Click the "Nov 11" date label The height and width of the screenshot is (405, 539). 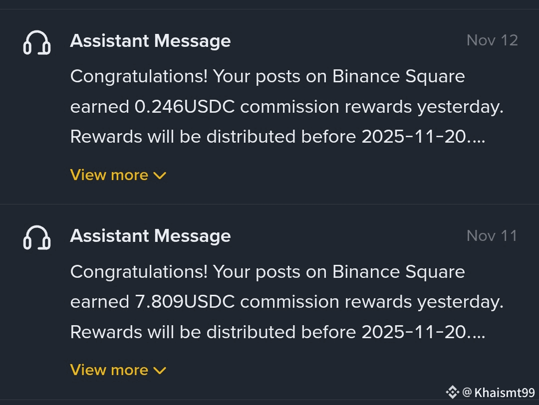click(492, 235)
